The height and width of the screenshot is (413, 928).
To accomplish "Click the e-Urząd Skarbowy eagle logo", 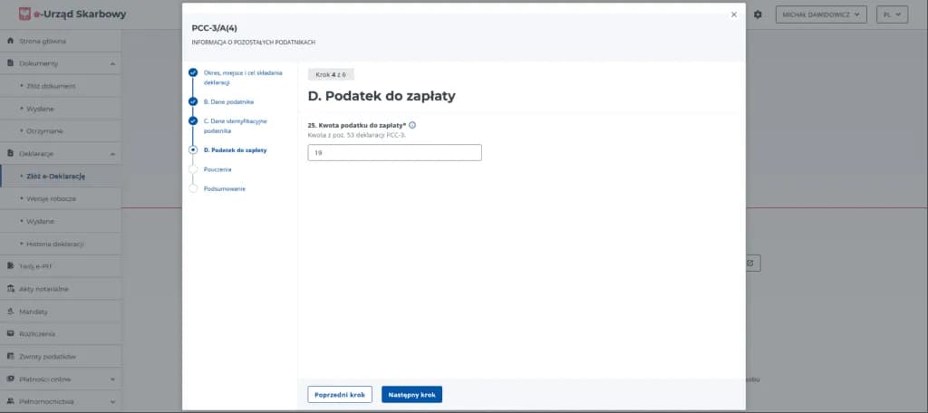I will point(24,14).
